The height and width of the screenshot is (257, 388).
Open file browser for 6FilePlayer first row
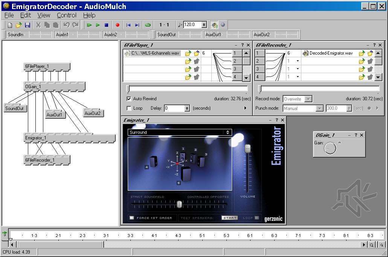click(188, 53)
